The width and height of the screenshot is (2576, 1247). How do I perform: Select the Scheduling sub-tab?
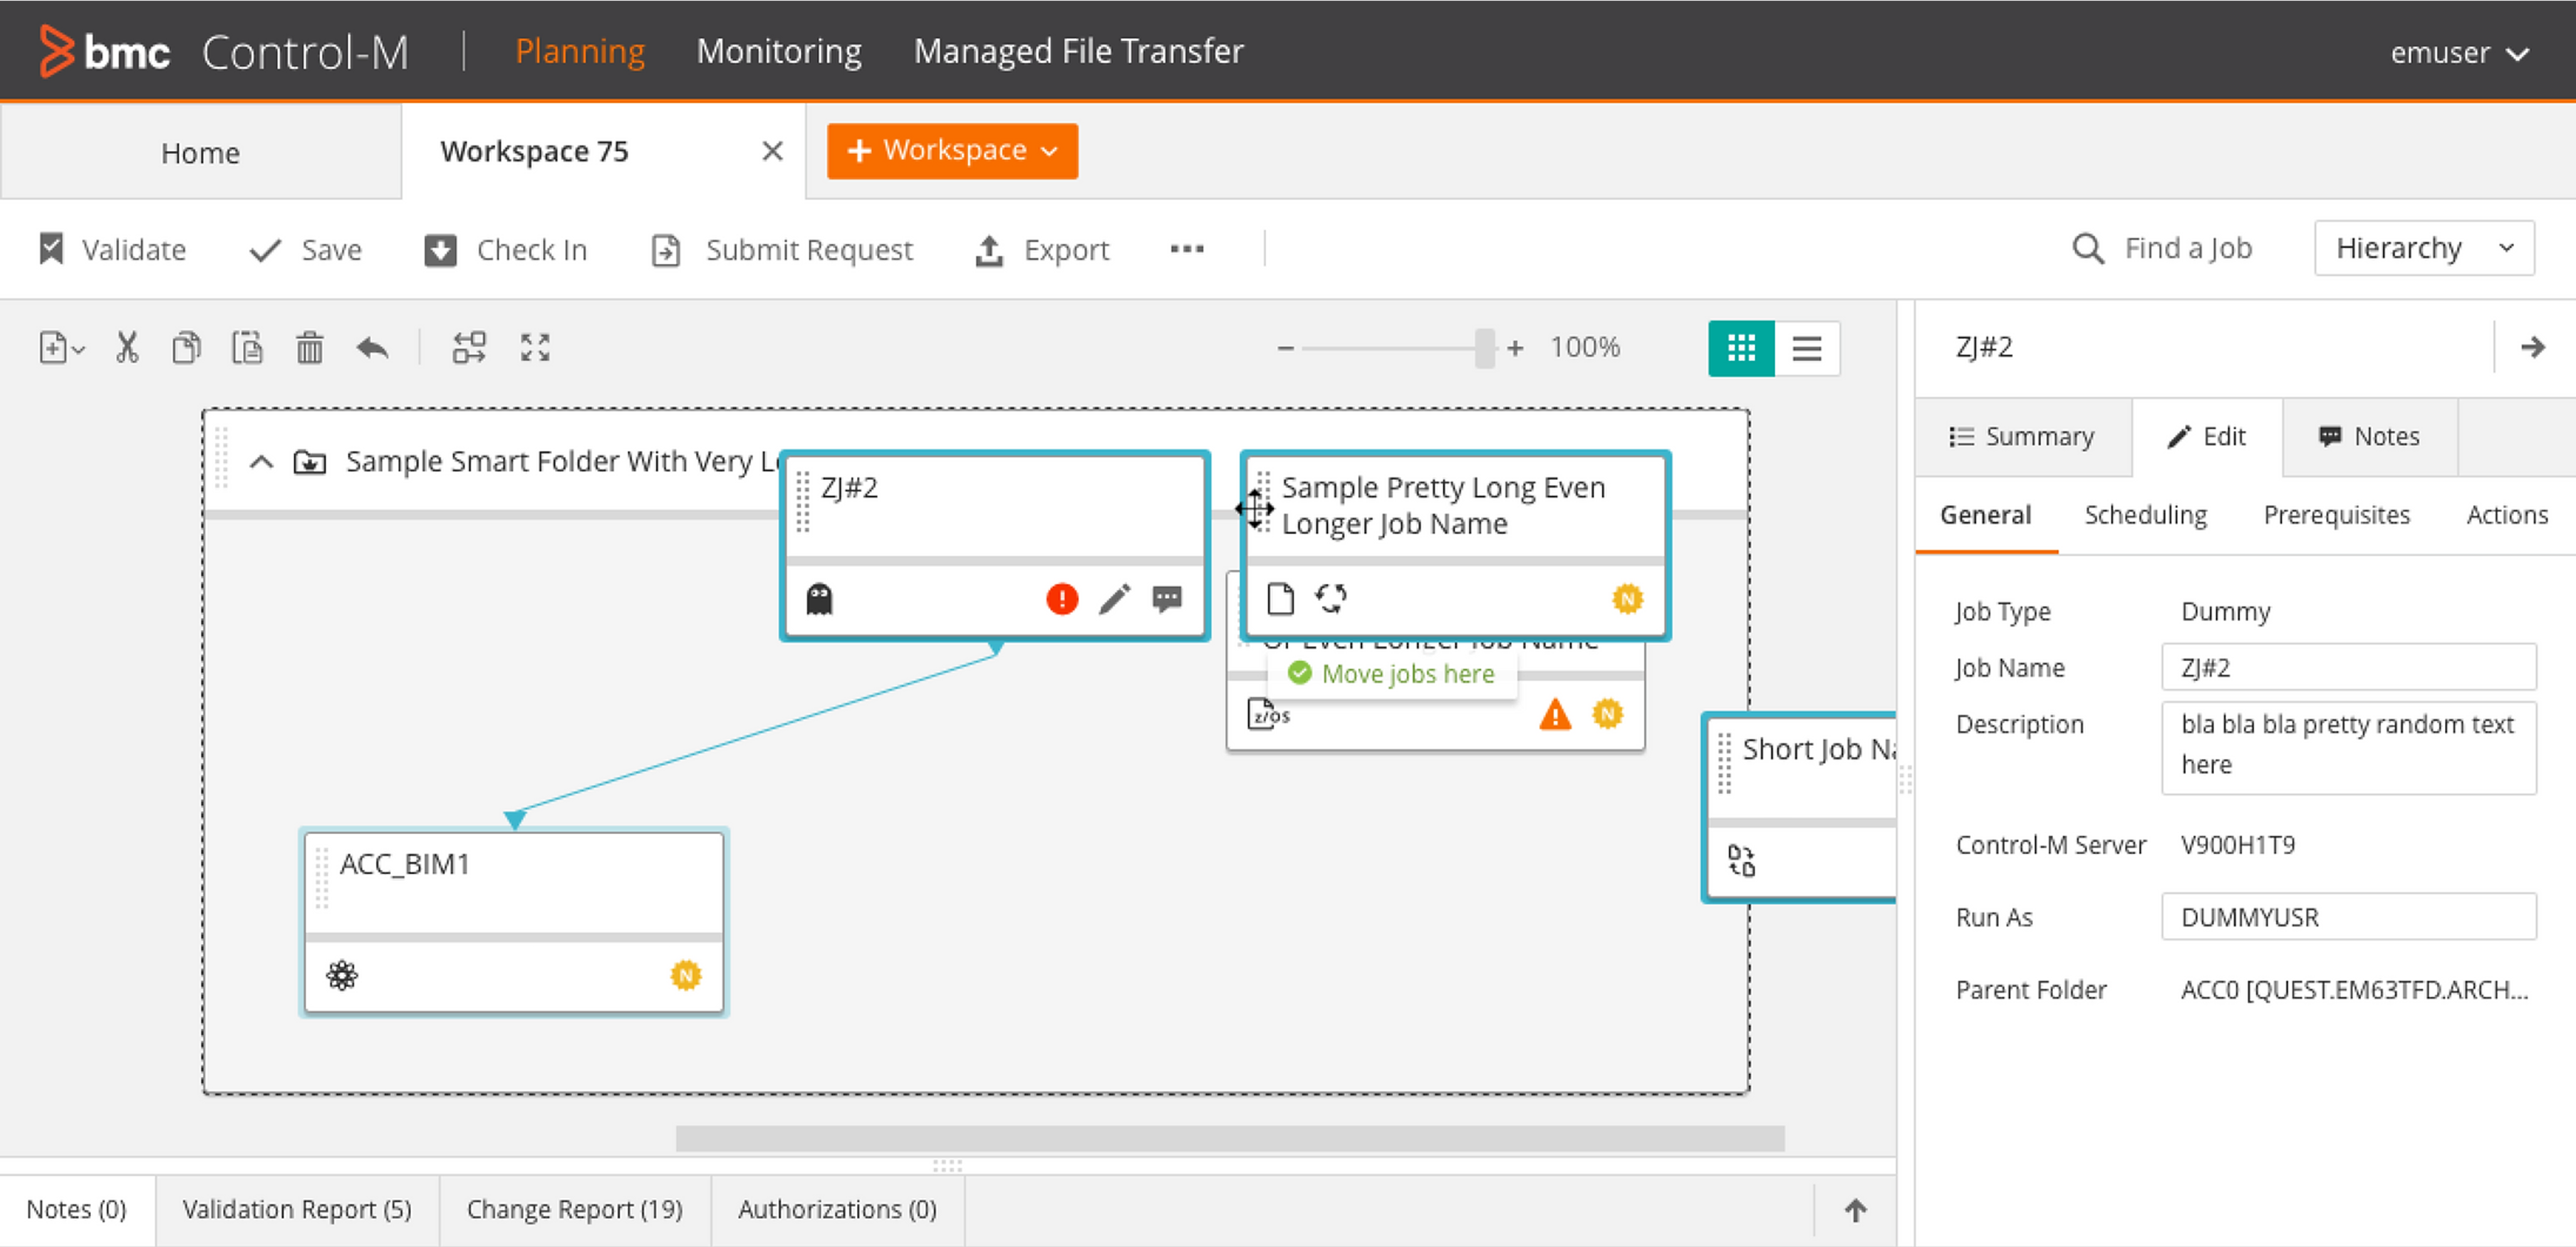tap(2146, 515)
